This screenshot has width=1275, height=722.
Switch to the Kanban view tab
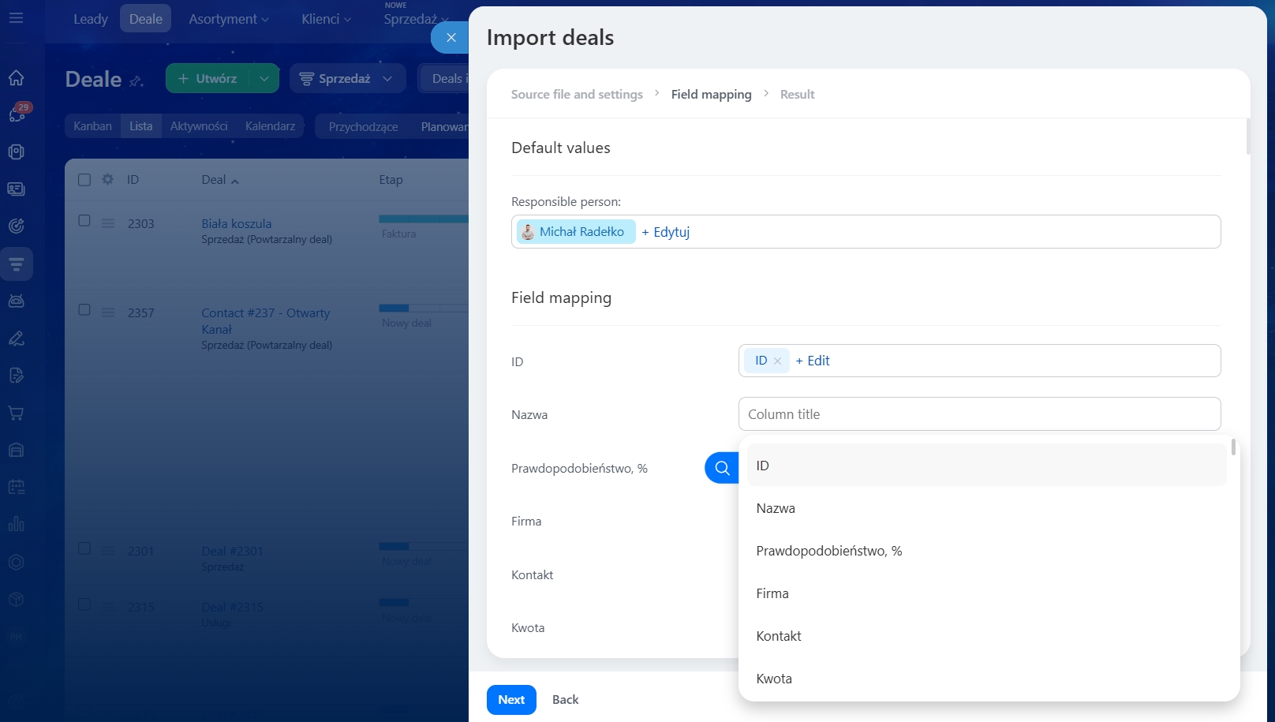[x=92, y=126]
